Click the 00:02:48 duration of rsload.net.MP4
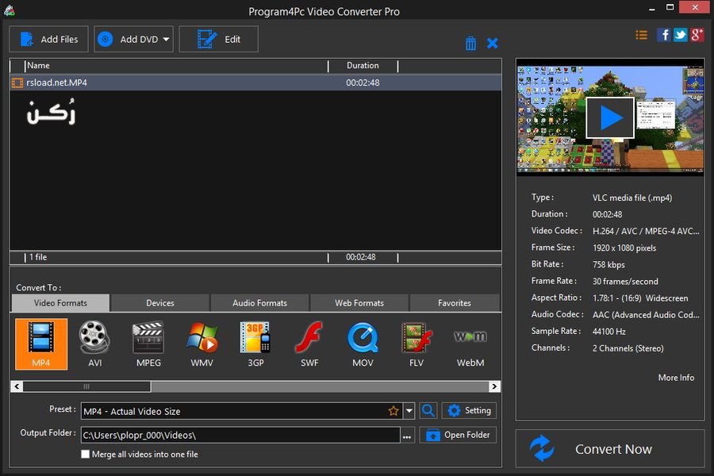The width and height of the screenshot is (714, 476). [363, 83]
